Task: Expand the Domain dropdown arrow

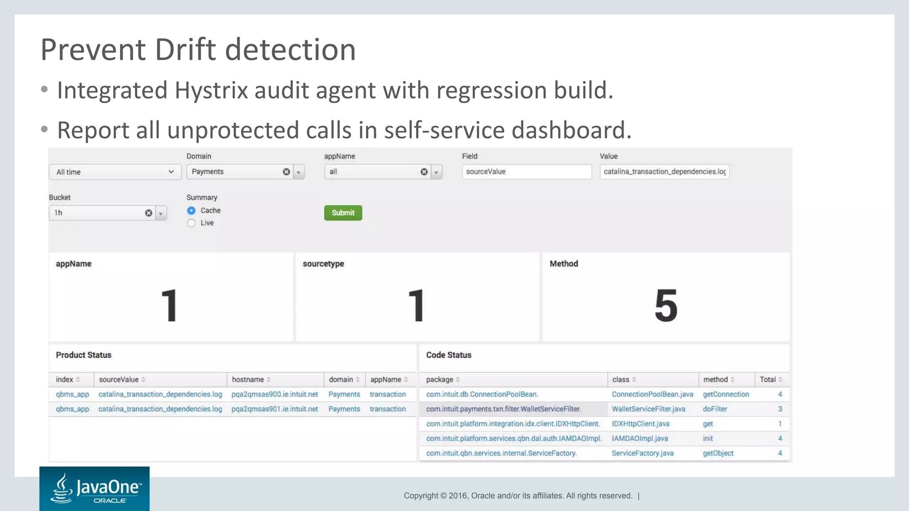Action: click(x=299, y=172)
